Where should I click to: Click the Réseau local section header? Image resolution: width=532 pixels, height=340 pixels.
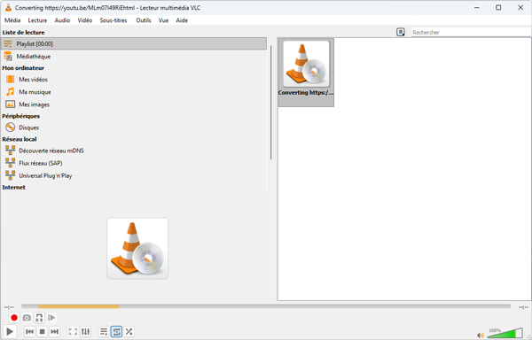[x=20, y=139]
